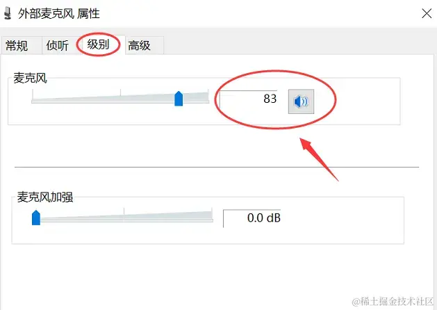The width and height of the screenshot is (437, 310).
Task: Close the 外部麦克风 属性 dialog
Action: pyautogui.click(x=427, y=13)
